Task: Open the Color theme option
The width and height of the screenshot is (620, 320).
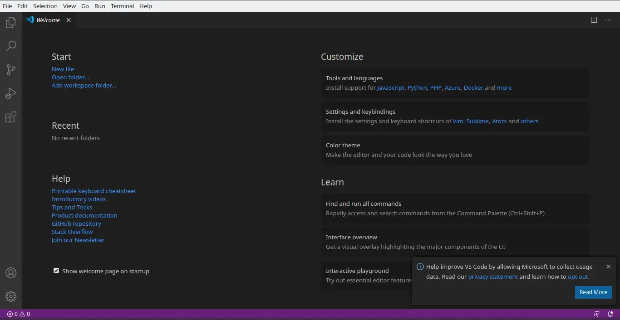Action: coord(455,150)
